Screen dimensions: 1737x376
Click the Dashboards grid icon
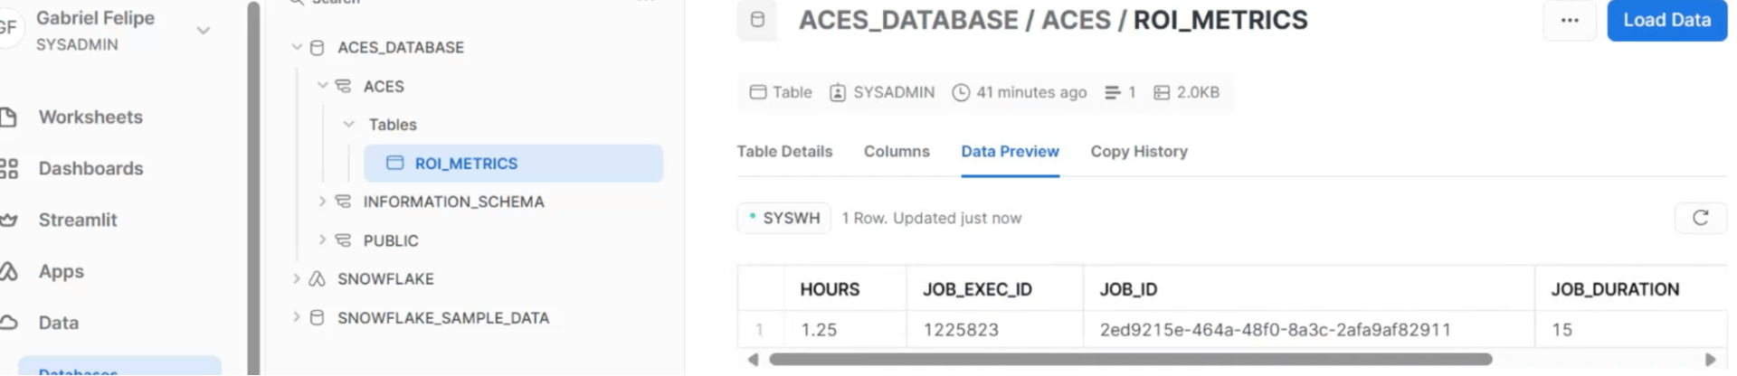pos(9,169)
